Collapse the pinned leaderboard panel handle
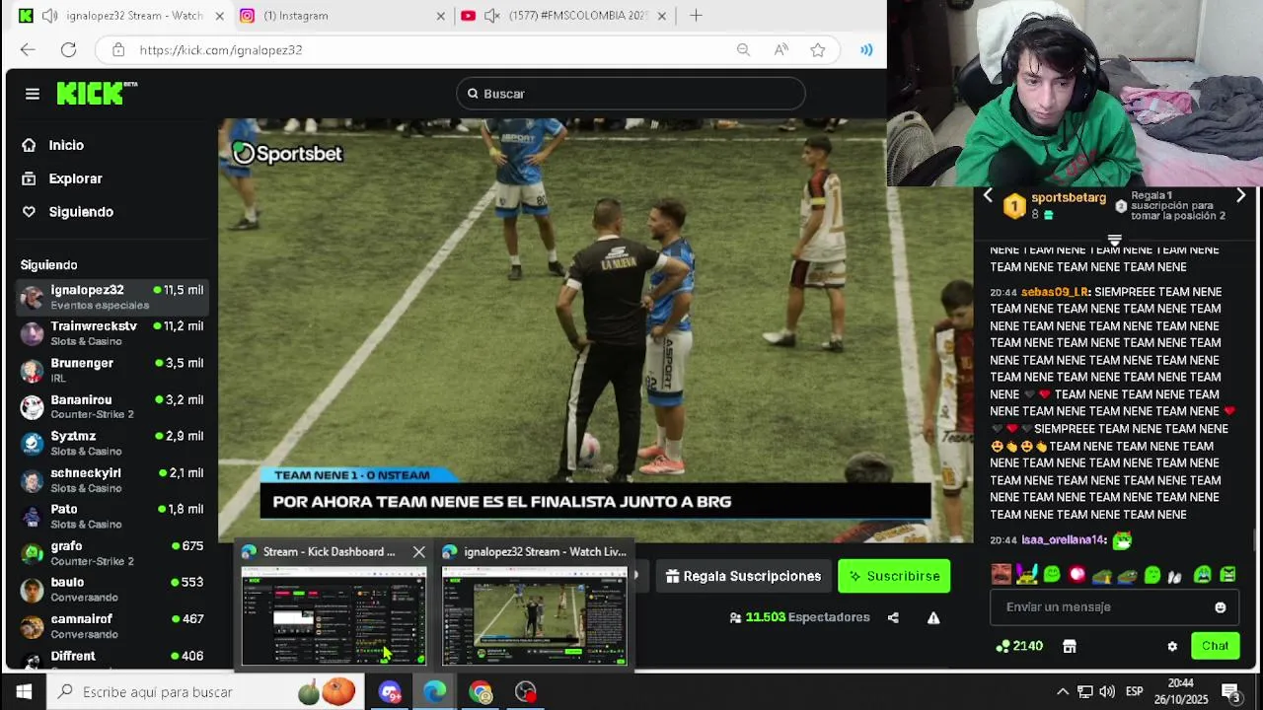Screen dimensions: 1263x710 (1114, 240)
